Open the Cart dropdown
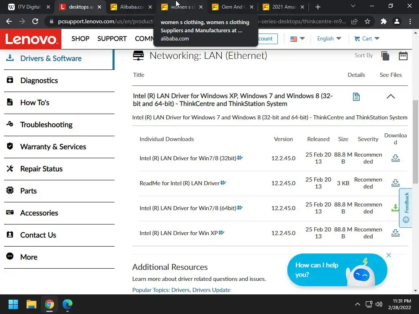 [367, 39]
